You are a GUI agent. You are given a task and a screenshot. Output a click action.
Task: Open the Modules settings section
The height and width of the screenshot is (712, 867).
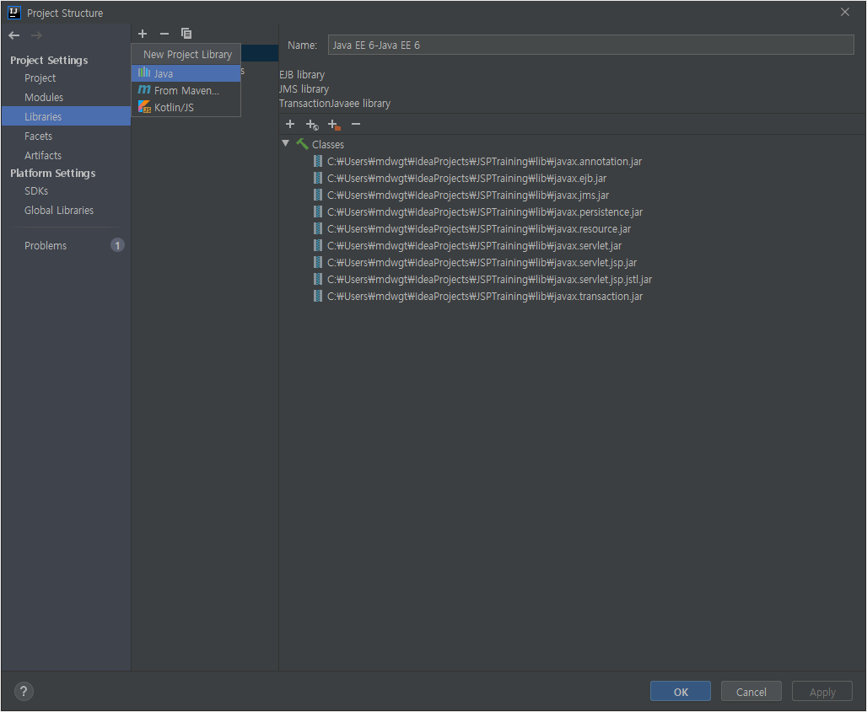pyautogui.click(x=44, y=97)
